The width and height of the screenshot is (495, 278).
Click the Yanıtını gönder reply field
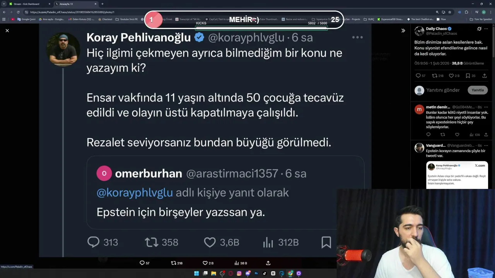point(443,90)
